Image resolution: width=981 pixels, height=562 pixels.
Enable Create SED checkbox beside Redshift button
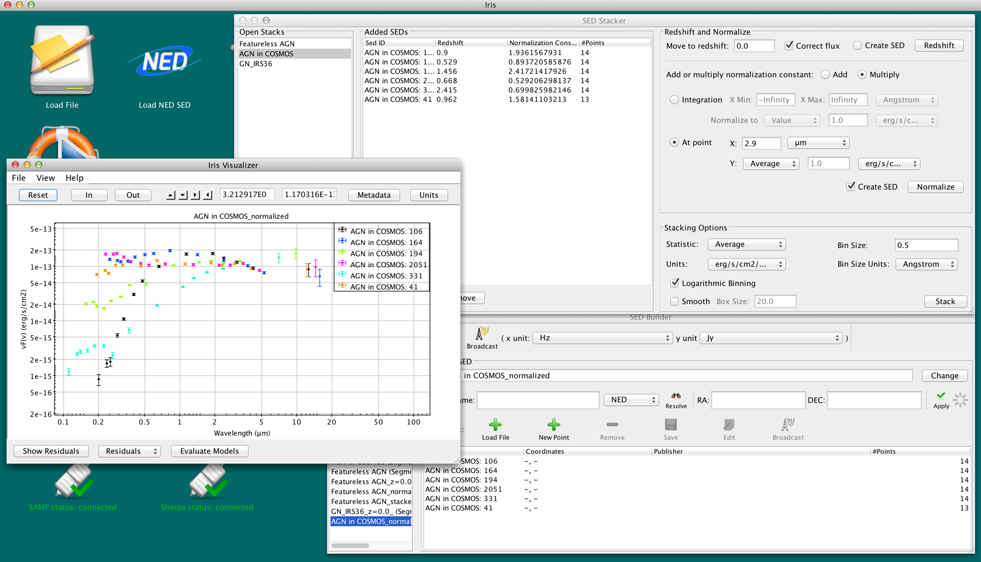click(x=857, y=46)
